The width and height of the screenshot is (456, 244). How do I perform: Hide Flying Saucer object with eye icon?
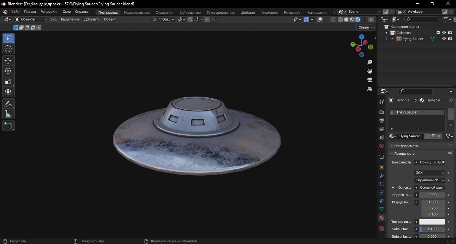pos(444,39)
